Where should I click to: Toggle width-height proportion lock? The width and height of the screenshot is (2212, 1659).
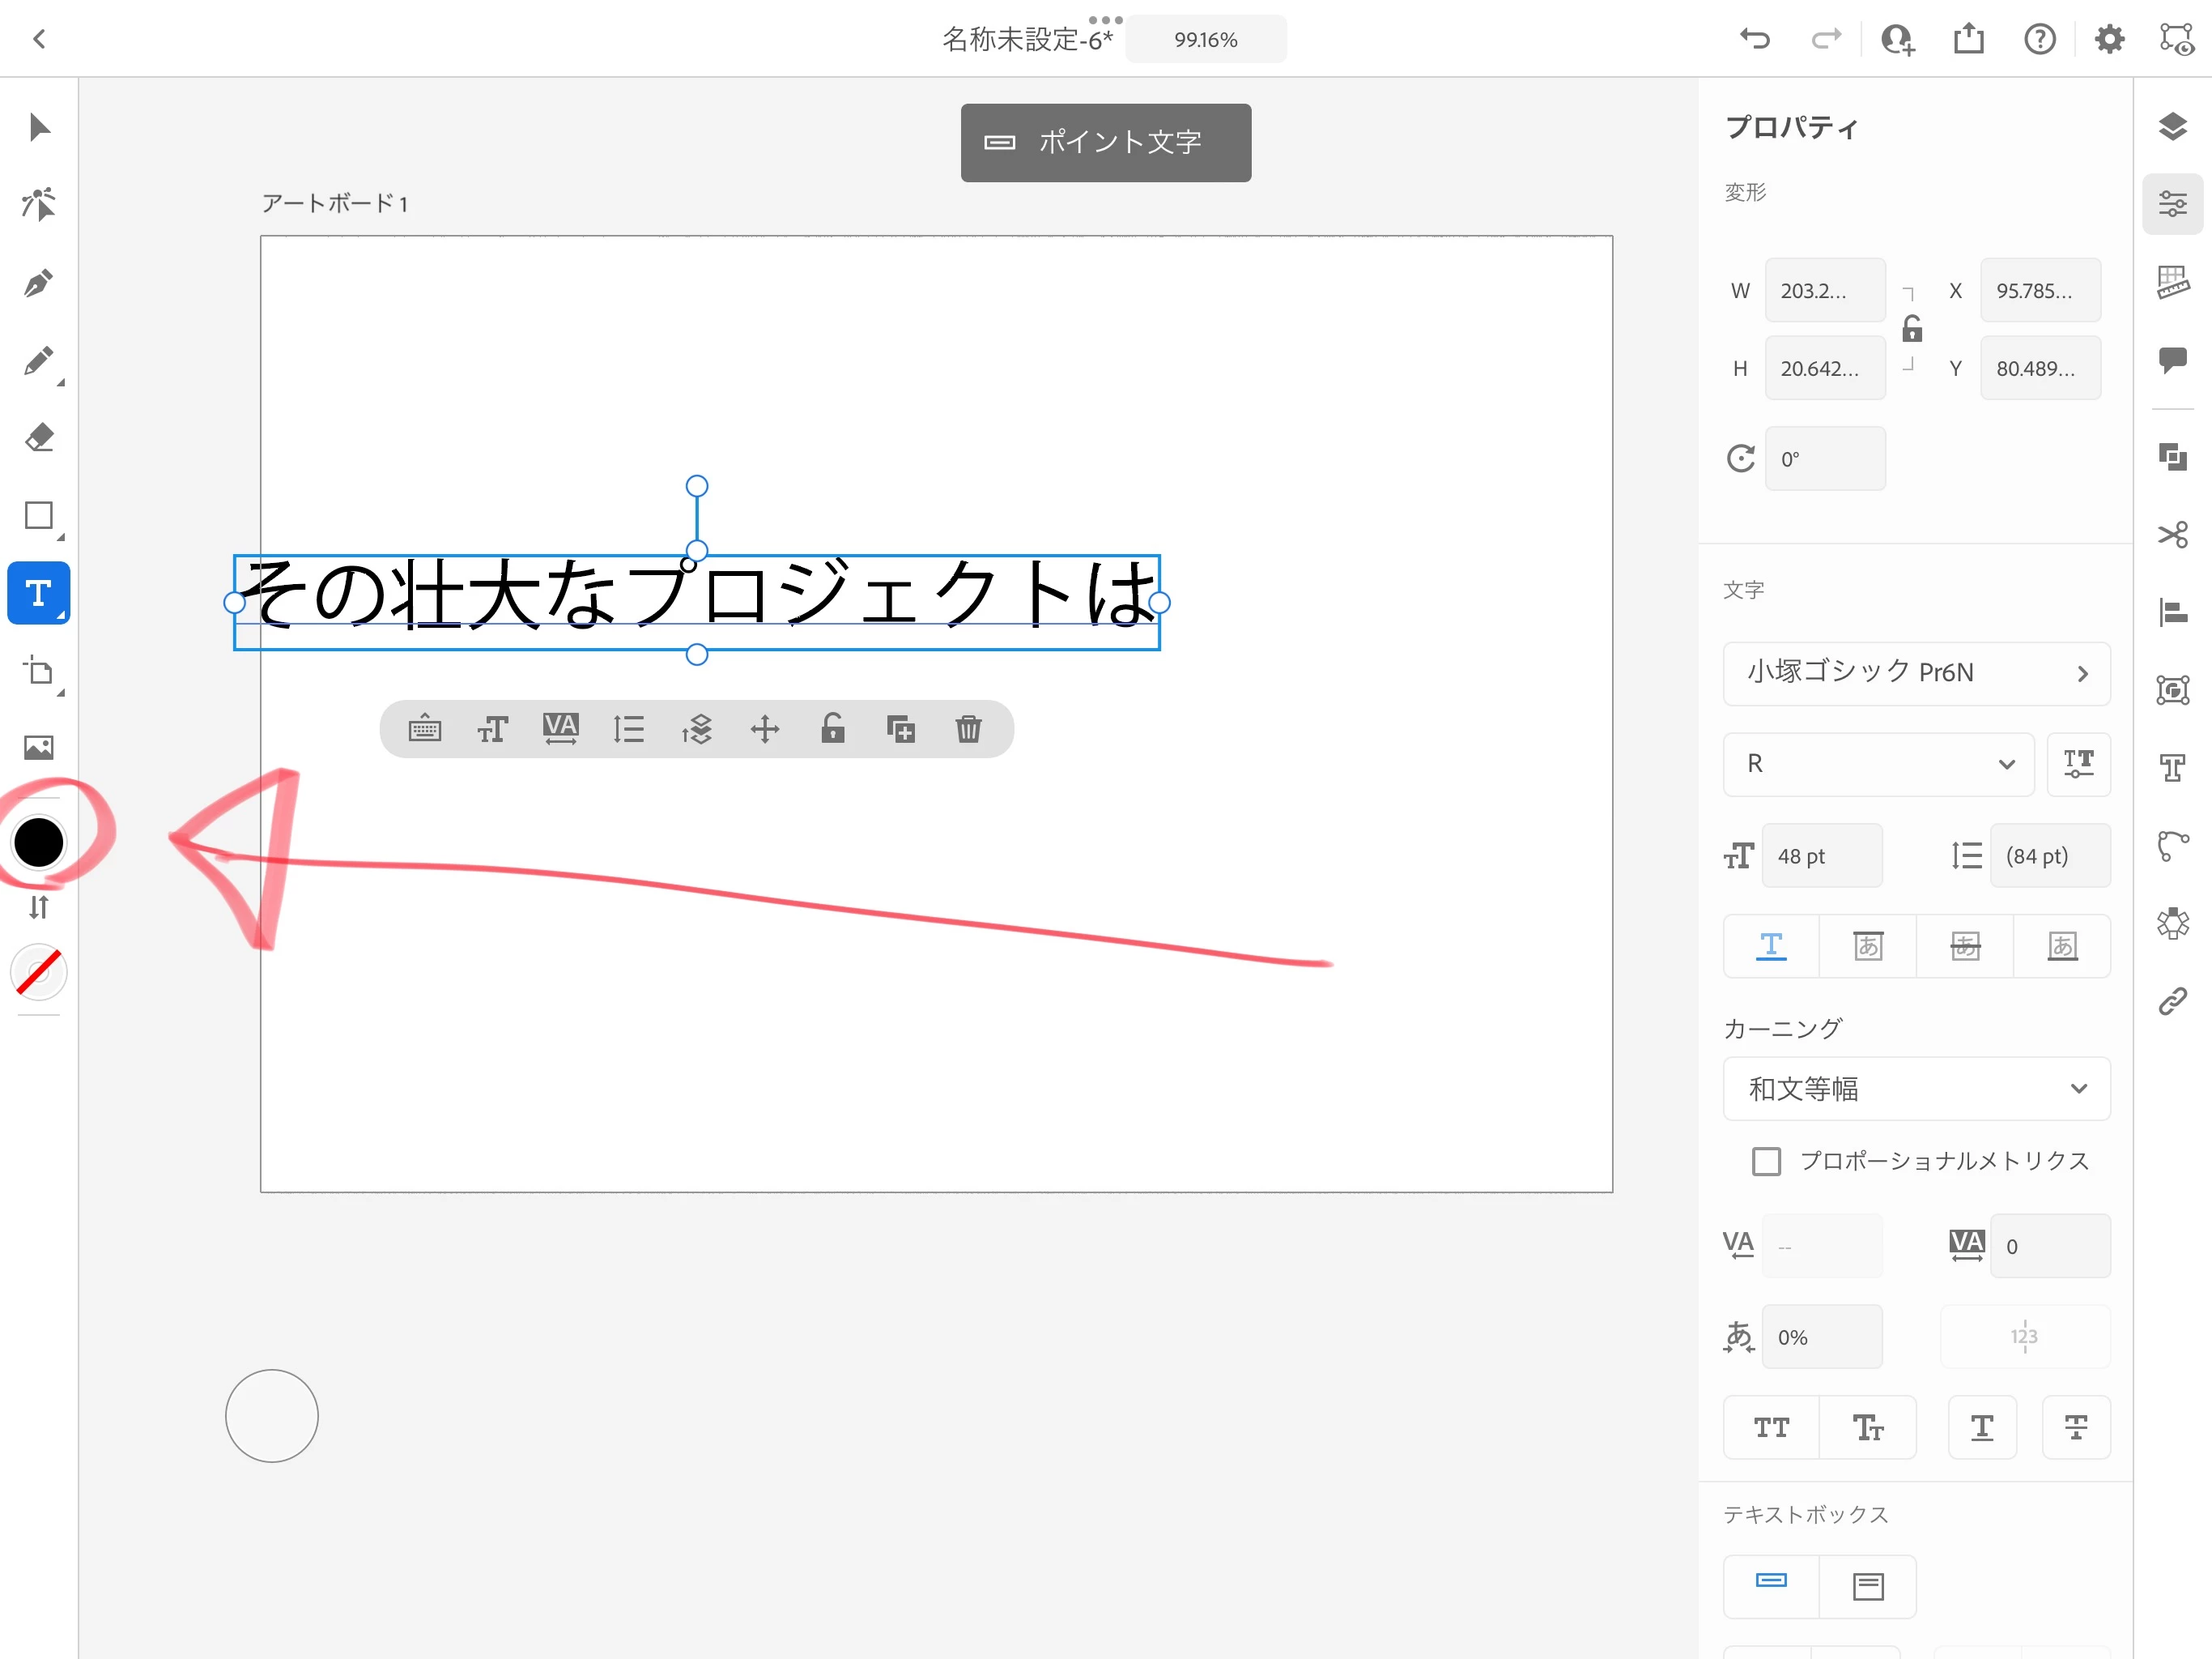coord(1911,329)
